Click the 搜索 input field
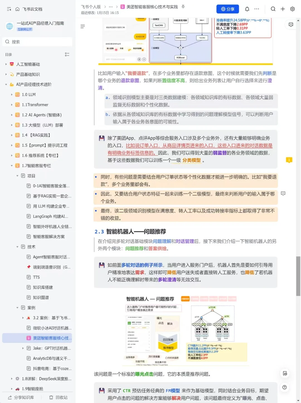 37,42
